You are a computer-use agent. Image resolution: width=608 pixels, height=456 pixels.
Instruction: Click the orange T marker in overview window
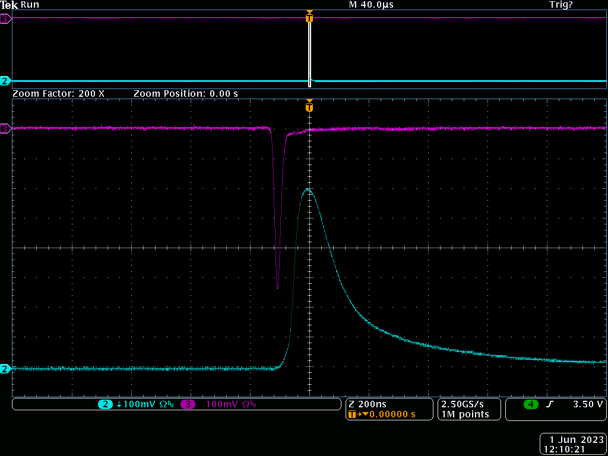point(309,18)
